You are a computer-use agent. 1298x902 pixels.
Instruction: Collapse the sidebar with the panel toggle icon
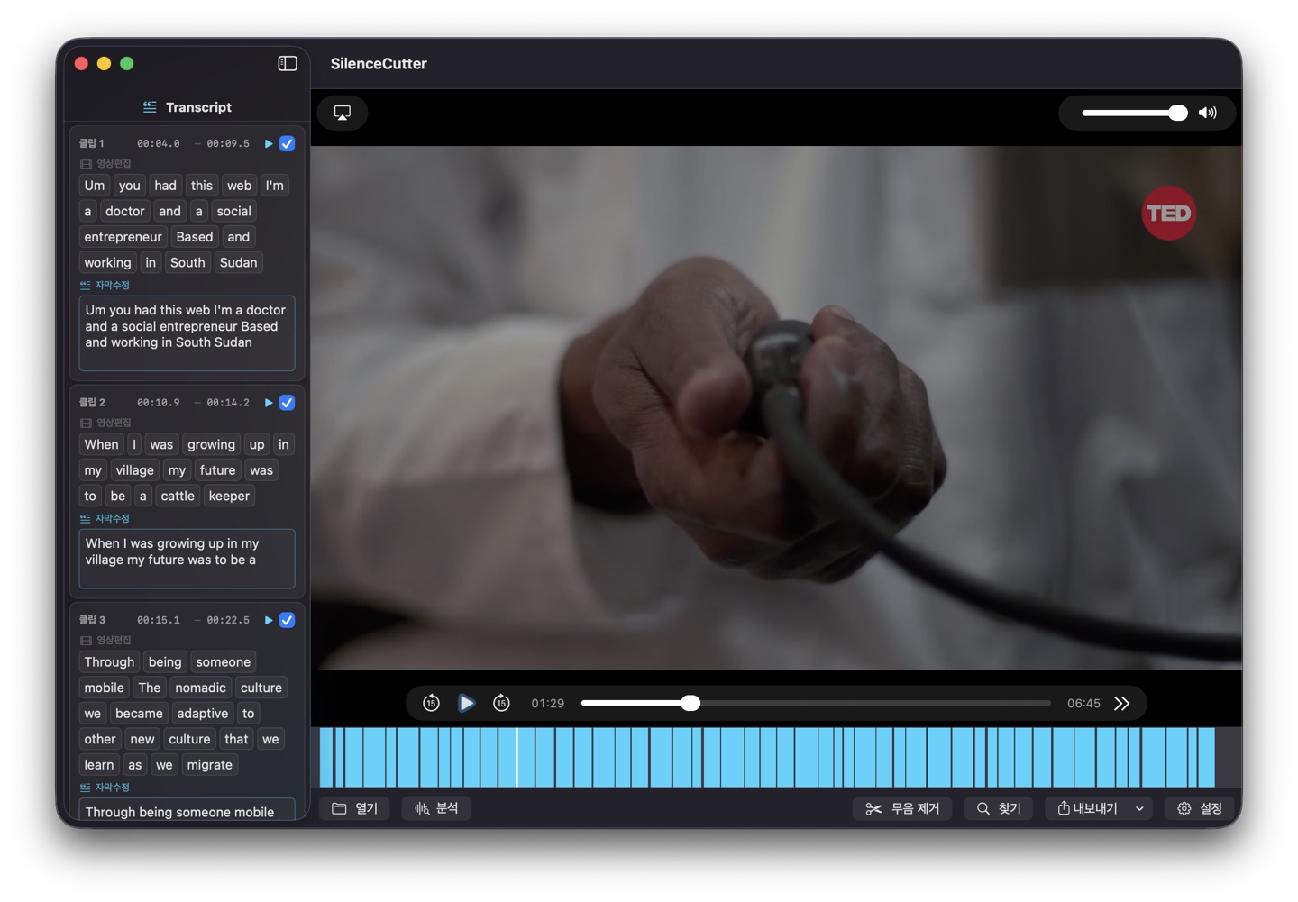287,63
